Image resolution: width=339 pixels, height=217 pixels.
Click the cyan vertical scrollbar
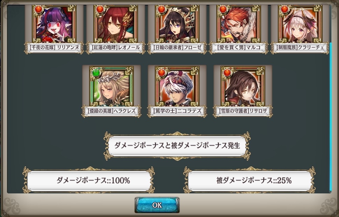[x=330, y=117]
